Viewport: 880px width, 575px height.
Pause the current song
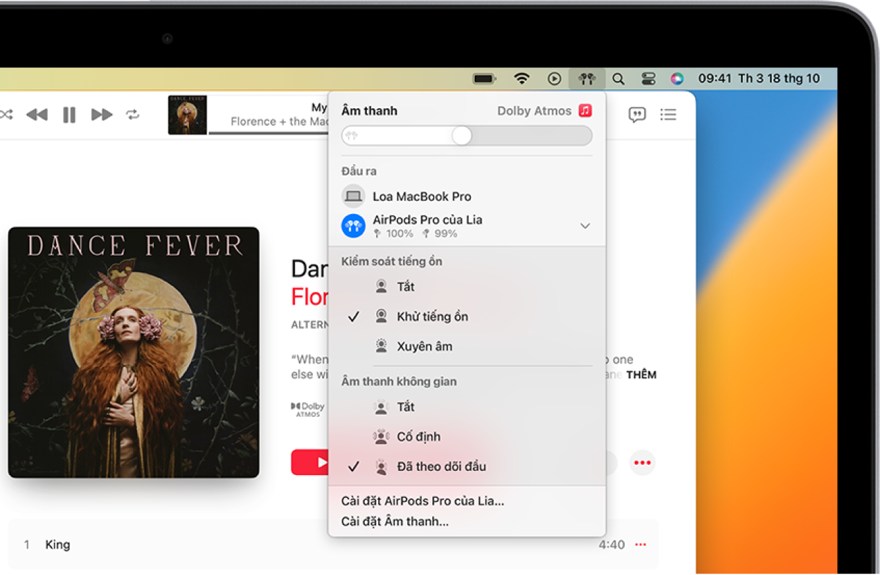[69, 115]
